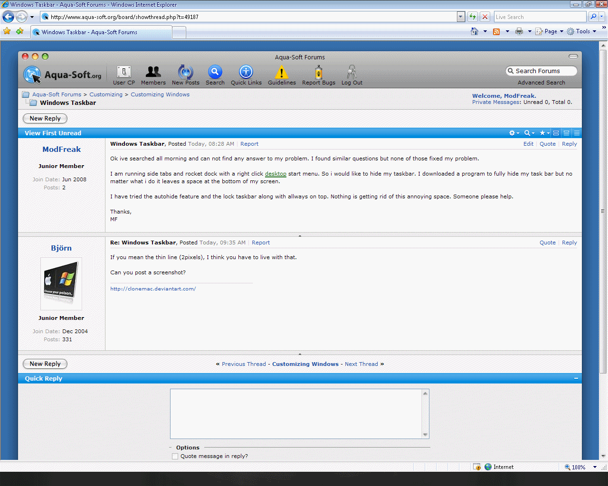608x486 pixels.
Task: Select the Windows Taskbar browser tab
Action: pos(101,32)
